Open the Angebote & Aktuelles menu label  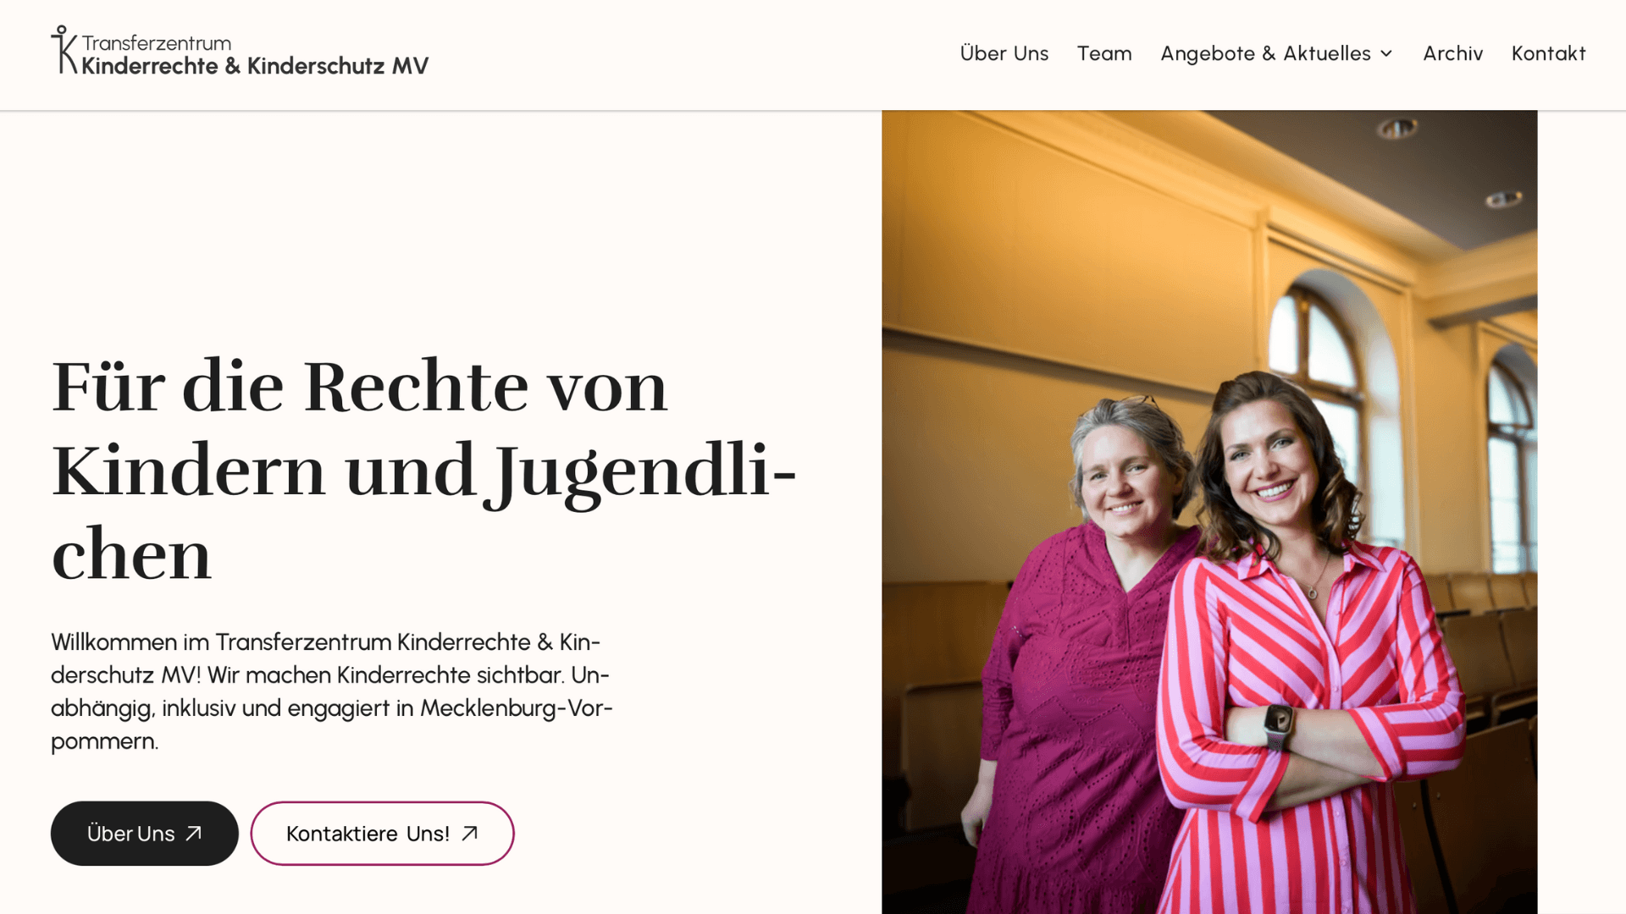point(1265,53)
